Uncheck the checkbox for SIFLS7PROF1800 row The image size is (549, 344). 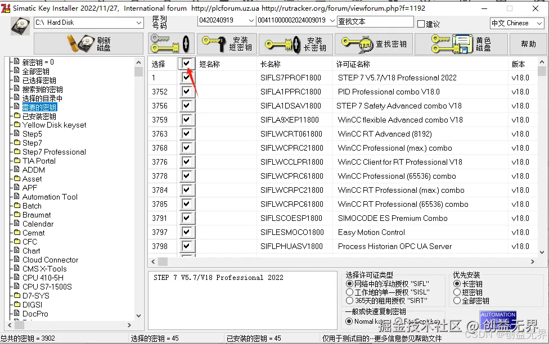(x=186, y=78)
